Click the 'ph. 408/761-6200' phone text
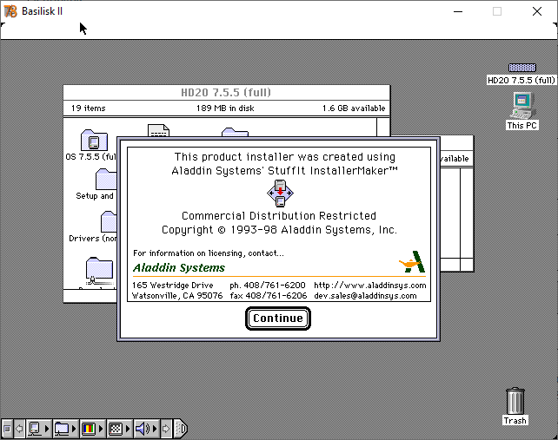The image size is (558, 440). 267,285
